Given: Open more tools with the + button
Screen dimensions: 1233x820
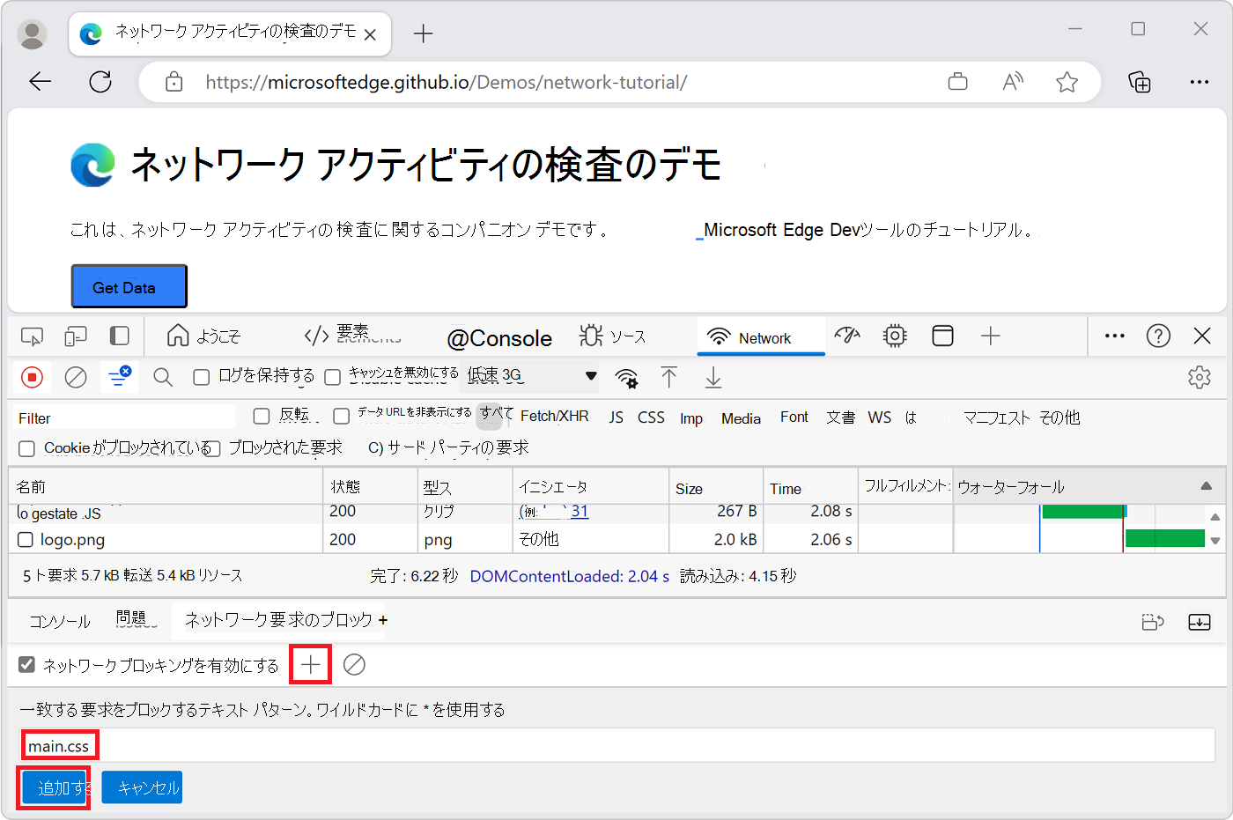Looking at the screenshot, I should point(991,336).
